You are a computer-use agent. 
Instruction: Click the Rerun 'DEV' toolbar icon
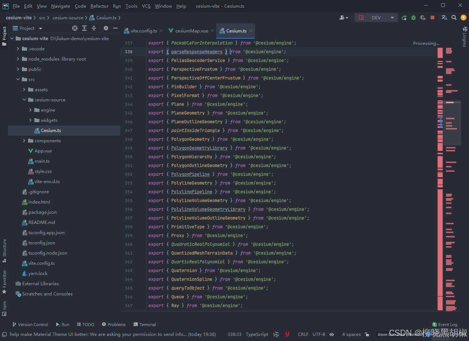pyautogui.click(x=404, y=18)
